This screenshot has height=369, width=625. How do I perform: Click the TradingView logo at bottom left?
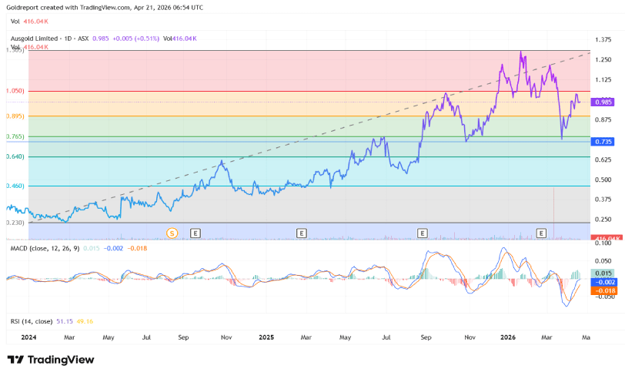pos(51,359)
